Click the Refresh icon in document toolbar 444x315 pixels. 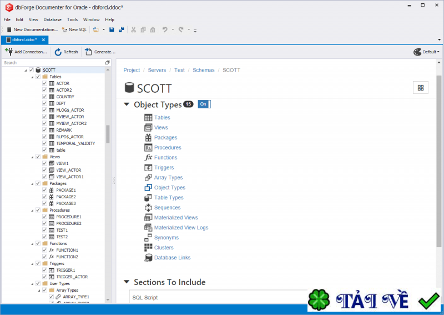click(58, 52)
